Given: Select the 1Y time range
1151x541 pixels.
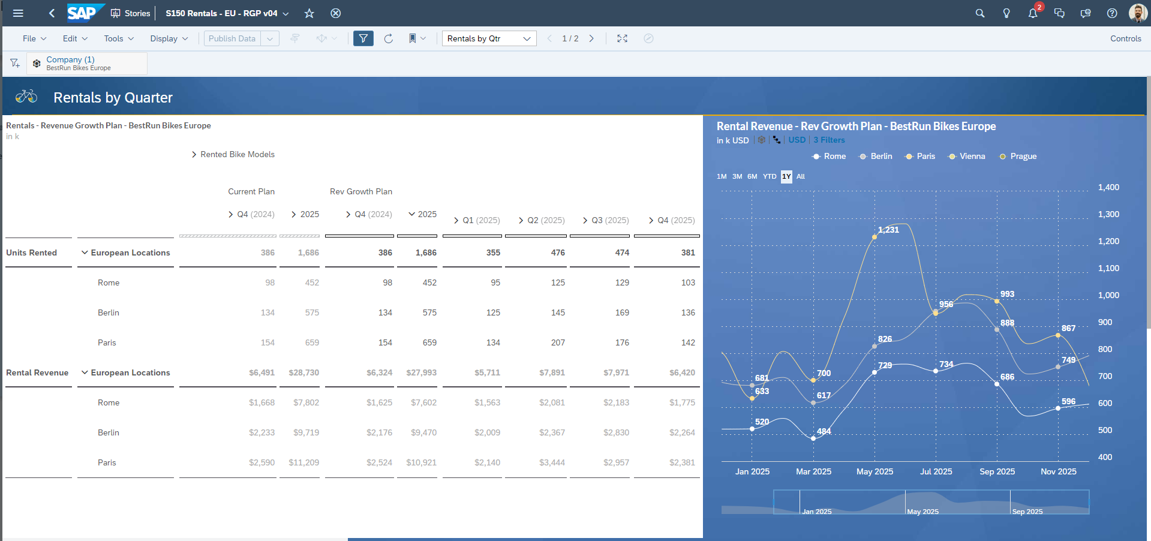Looking at the screenshot, I should pyautogui.click(x=786, y=176).
